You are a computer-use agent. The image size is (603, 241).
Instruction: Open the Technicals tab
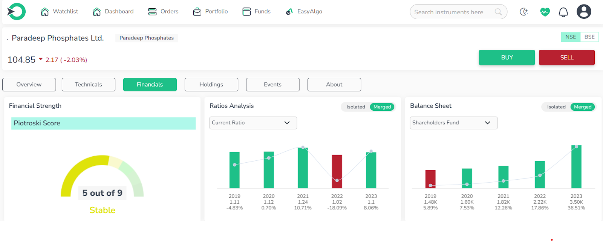pyautogui.click(x=89, y=85)
